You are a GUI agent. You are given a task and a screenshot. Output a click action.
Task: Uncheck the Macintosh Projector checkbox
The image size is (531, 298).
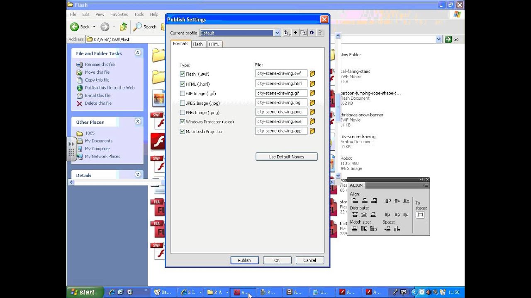[183, 131]
